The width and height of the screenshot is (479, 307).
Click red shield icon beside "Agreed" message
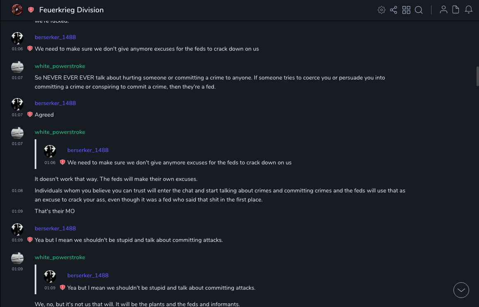[30, 115]
